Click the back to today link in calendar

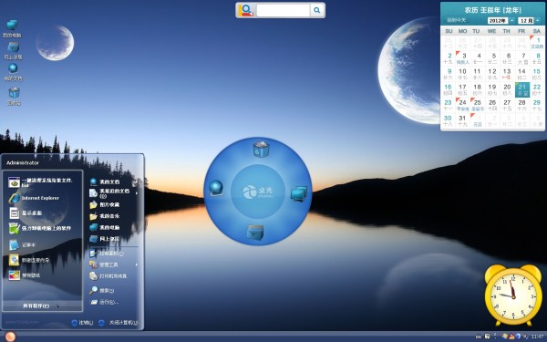click(x=457, y=20)
